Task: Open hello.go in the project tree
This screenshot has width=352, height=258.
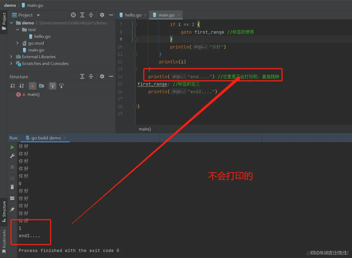Action: click(42, 36)
